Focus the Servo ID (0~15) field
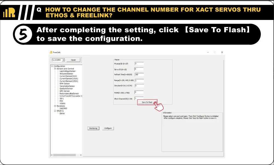The image size is (274, 165). click(x=139, y=69)
